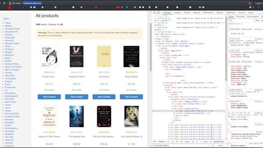The height and width of the screenshot is (148, 263).
Task: Add 'Sharp Objects' to basket
Action: pyautogui.click(x=131, y=97)
